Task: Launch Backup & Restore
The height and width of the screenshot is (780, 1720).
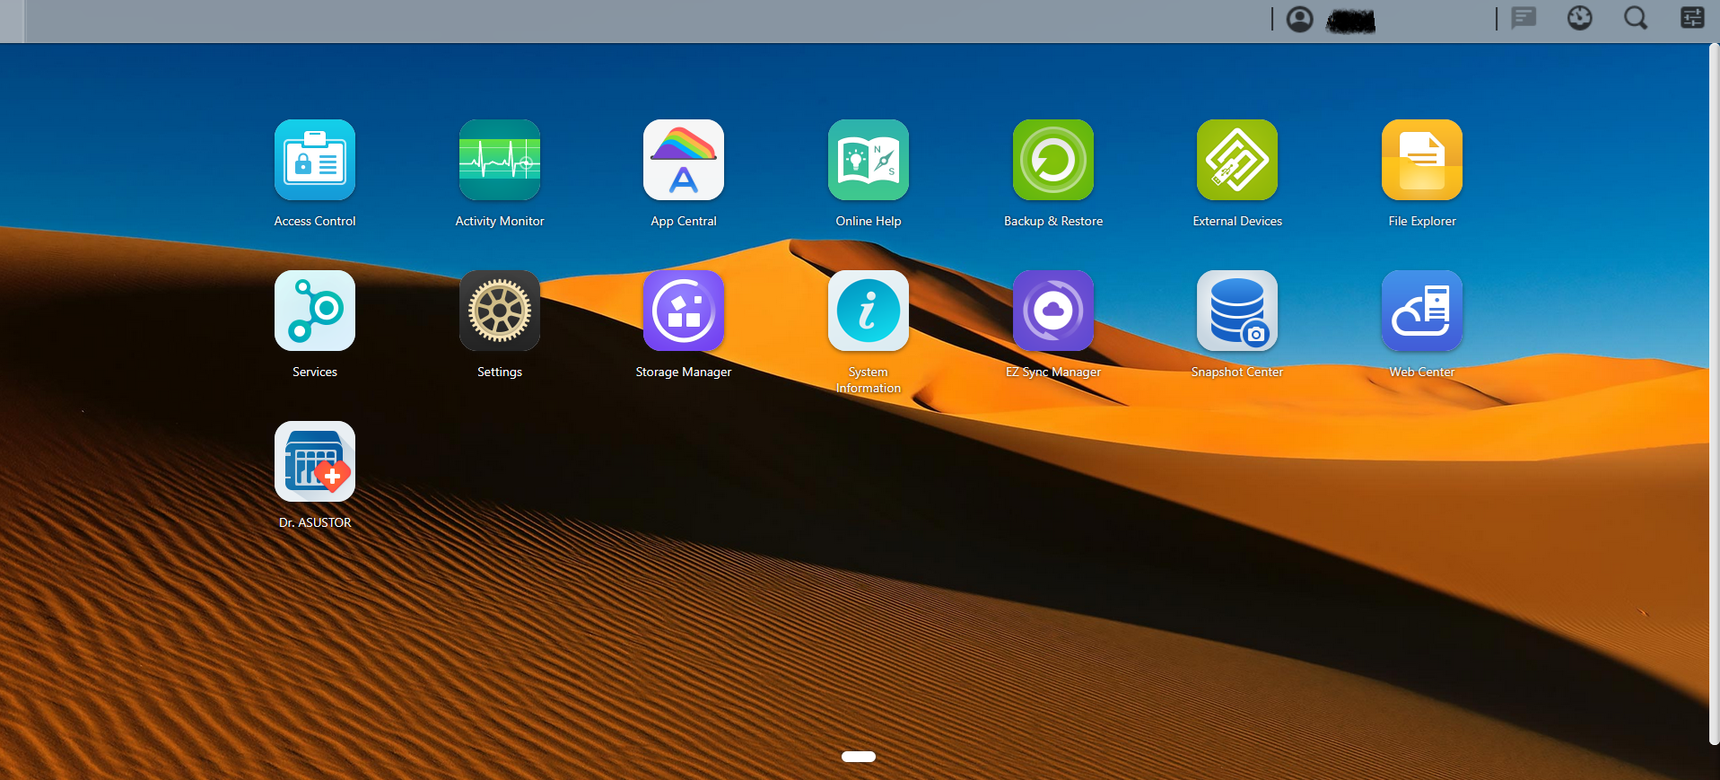Action: click(1053, 160)
